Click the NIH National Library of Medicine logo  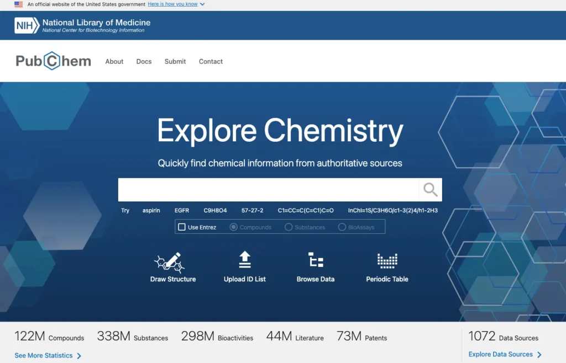point(83,25)
